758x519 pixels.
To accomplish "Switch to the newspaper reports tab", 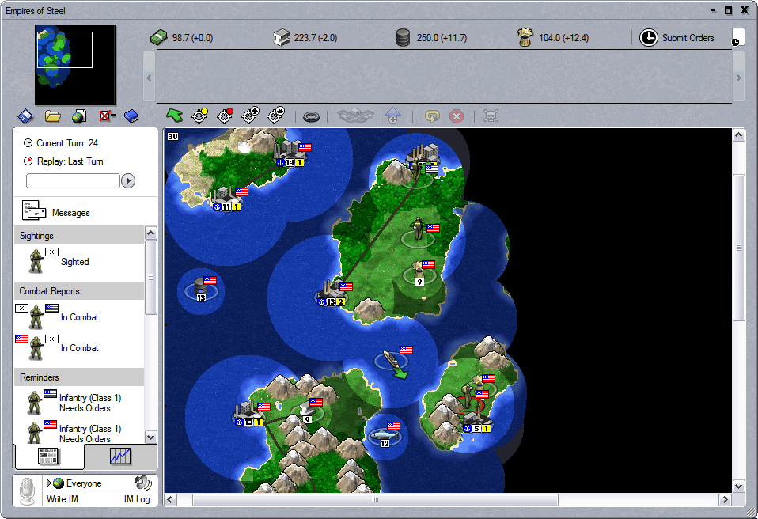I will (49, 456).
